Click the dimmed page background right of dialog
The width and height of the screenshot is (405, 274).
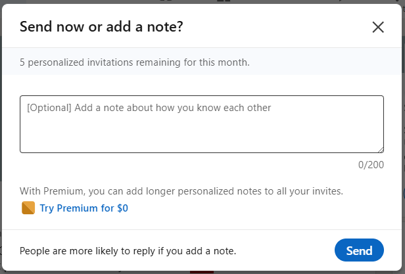pyautogui.click(x=404, y=137)
